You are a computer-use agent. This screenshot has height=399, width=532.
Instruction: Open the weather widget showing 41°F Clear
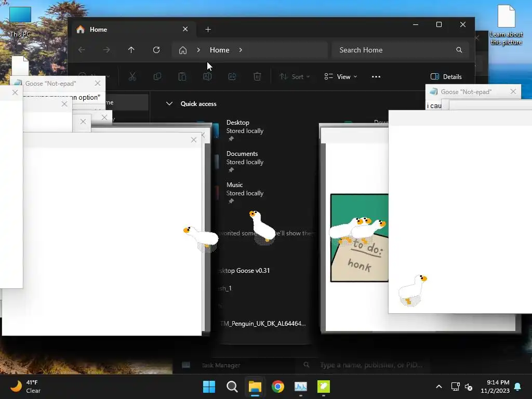click(25, 387)
